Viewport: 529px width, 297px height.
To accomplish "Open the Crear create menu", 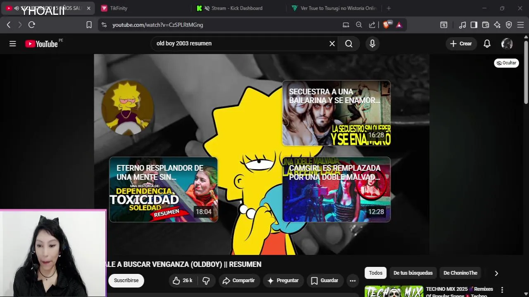I will [461, 44].
